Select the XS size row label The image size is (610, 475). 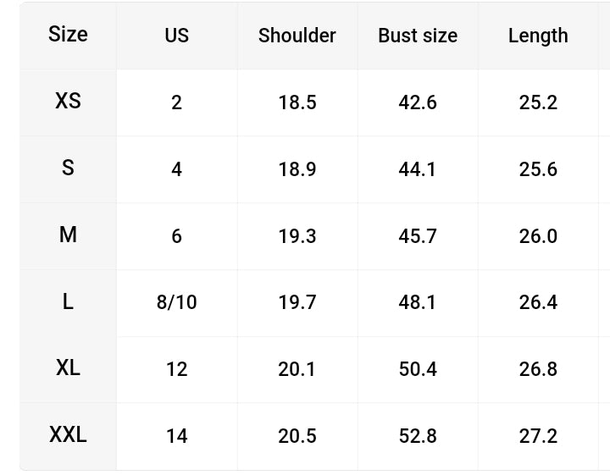pos(68,101)
